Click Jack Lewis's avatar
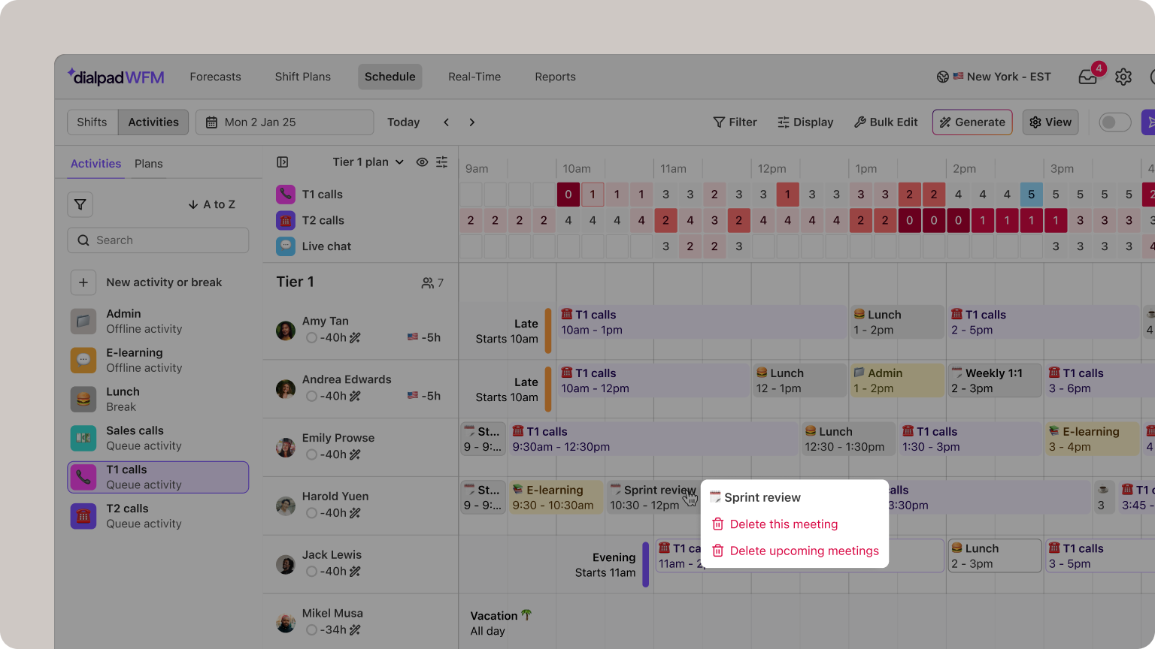 286,564
